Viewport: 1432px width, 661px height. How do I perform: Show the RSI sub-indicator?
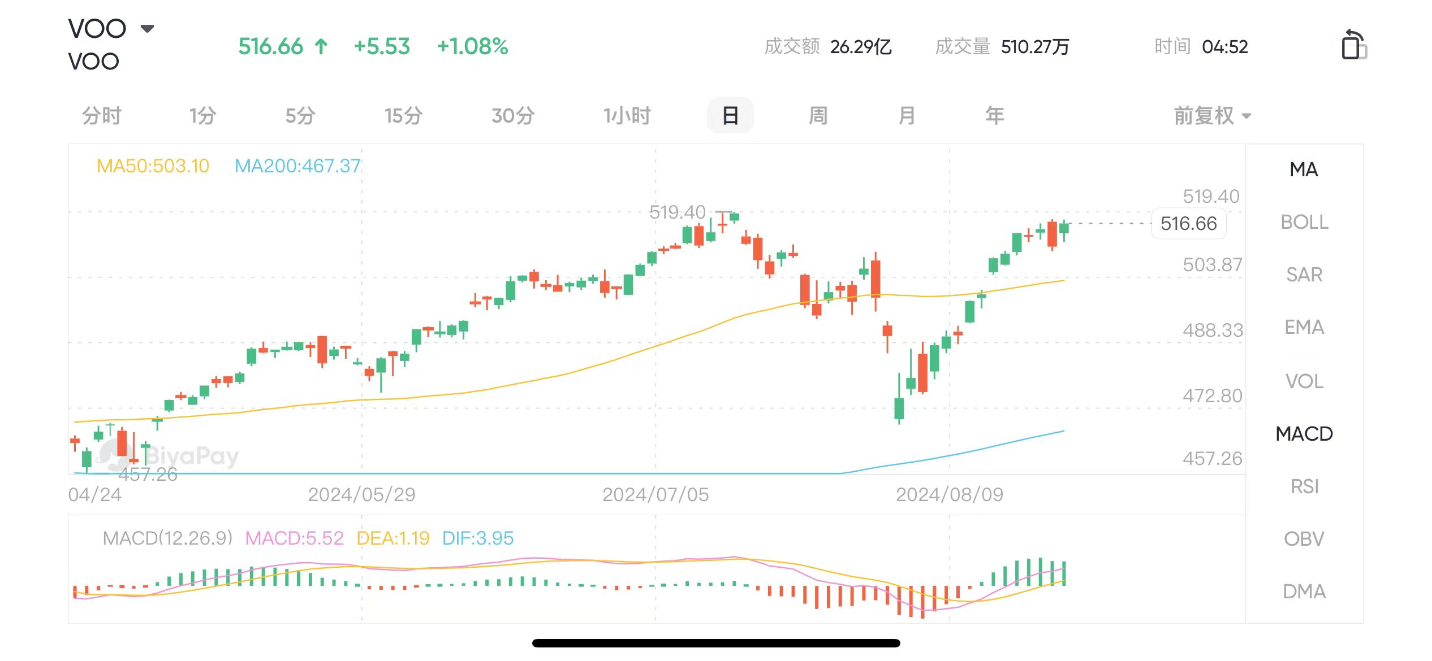[x=1304, y=486]
